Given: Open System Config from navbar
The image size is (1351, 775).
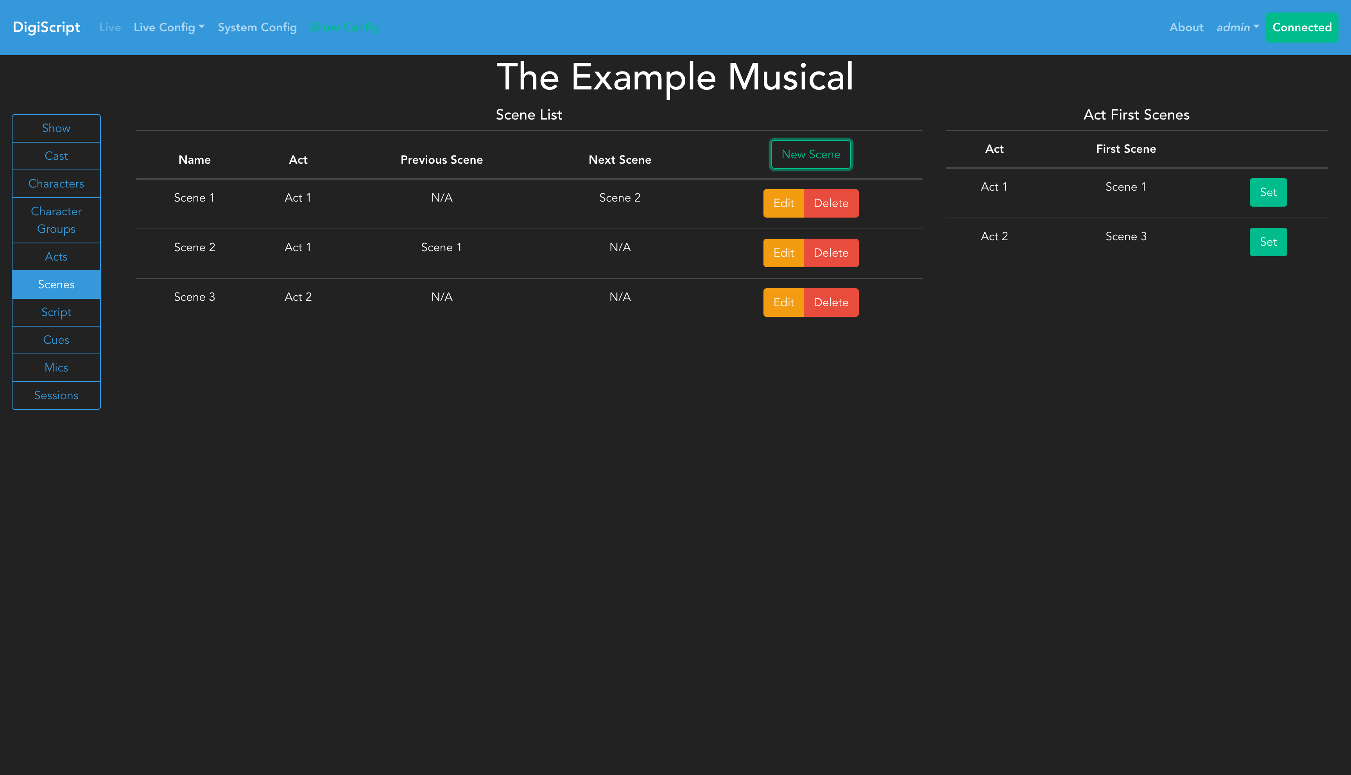Looking at the screenshot, I should [257, 27].
